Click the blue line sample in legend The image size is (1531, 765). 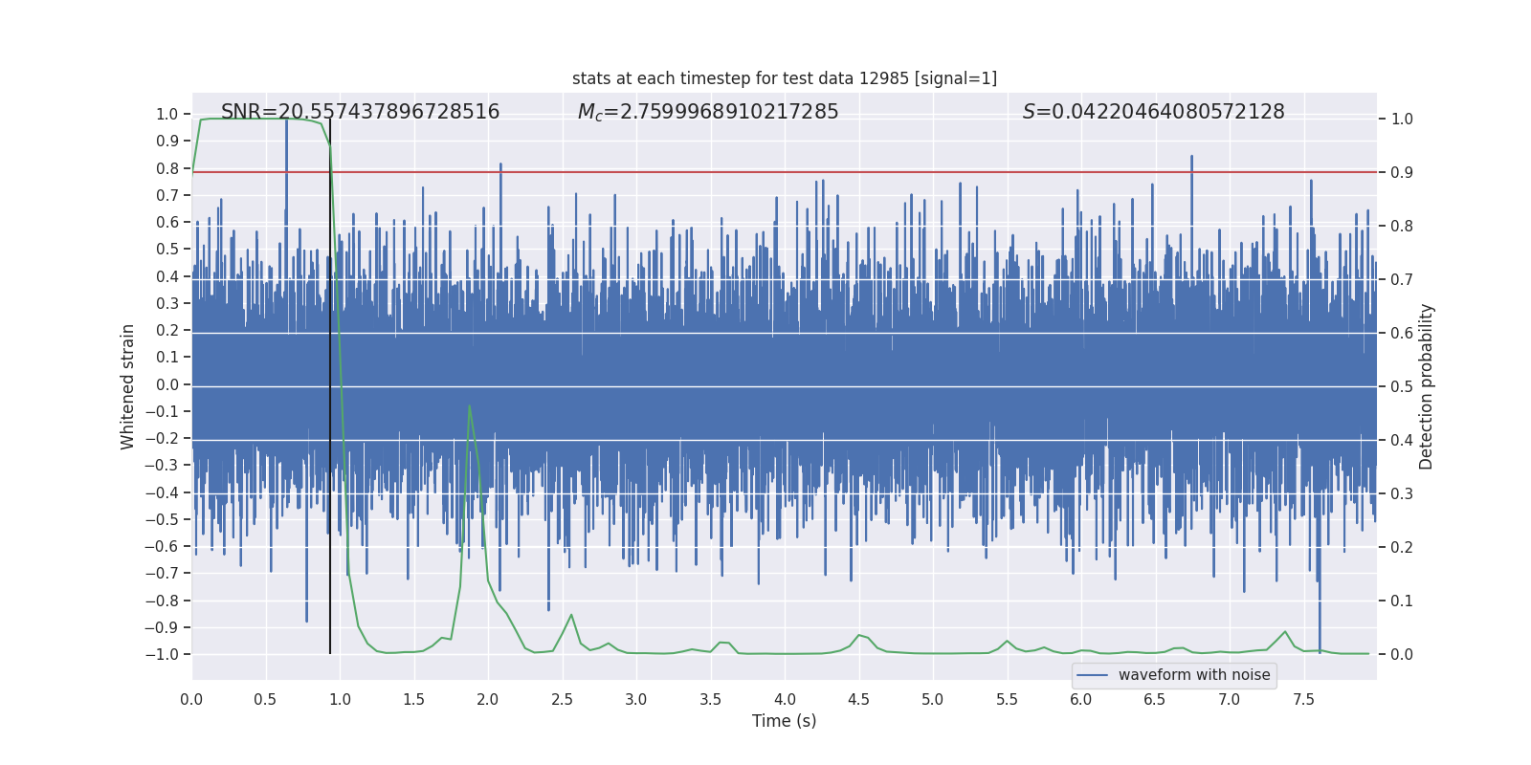click(1093, 675)
